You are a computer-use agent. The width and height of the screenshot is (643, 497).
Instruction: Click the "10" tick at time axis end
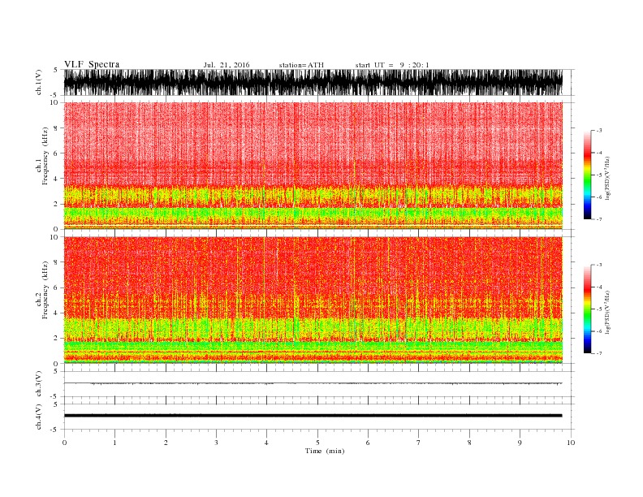point(571,443)
